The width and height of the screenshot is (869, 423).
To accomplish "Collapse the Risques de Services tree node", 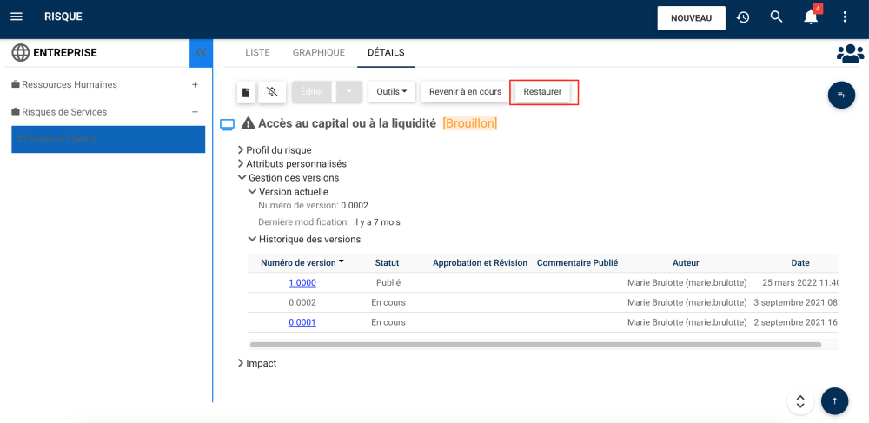I will 195,112.
